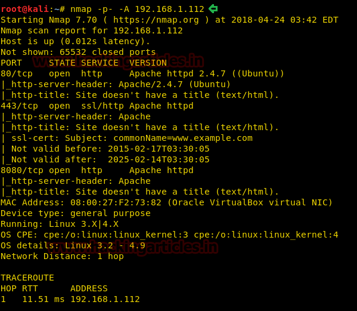
Task: Click the PORT column header
Action: [11, 63]
